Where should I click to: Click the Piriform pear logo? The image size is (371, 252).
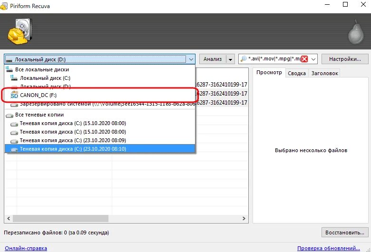coord(356,32)
